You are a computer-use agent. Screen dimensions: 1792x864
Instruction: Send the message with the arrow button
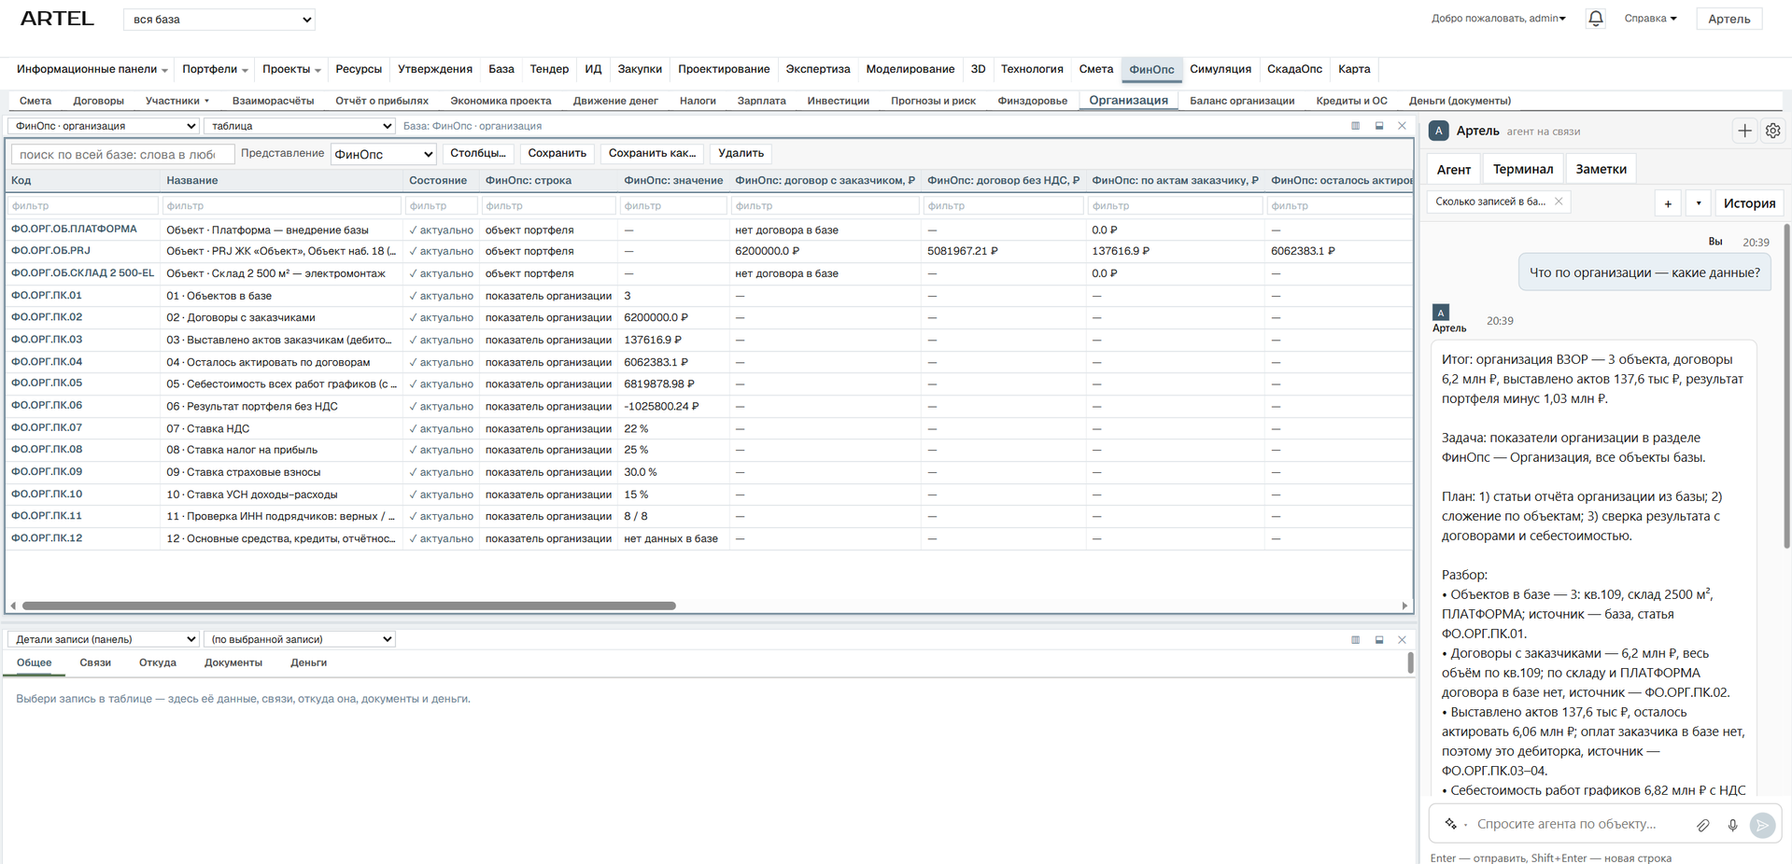tap(1762, 825)
